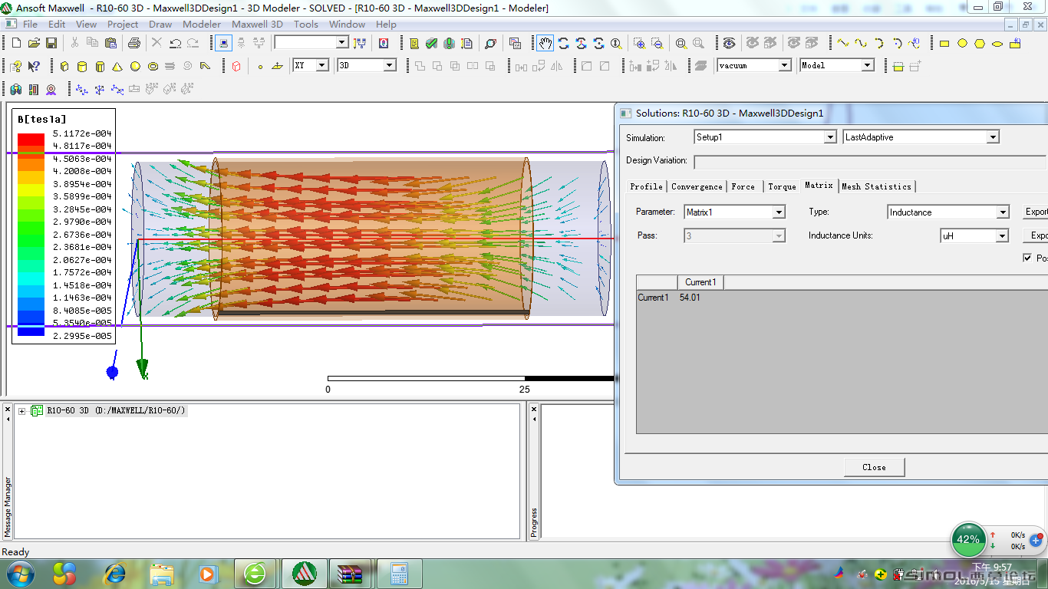Switch to the Torque tab

pyautogui.click(x=782, y=186)
